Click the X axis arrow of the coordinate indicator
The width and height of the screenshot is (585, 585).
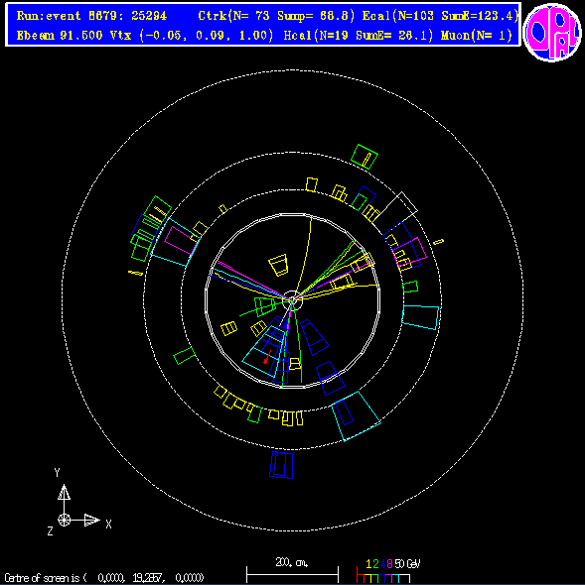click(91, 520)
